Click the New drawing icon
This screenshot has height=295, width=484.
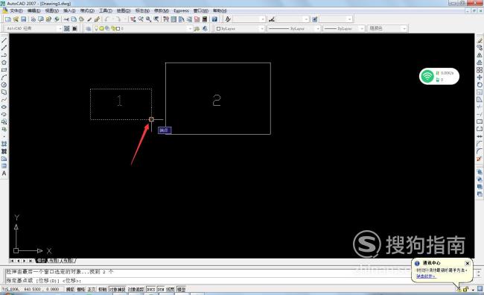(x=7, y=19)
